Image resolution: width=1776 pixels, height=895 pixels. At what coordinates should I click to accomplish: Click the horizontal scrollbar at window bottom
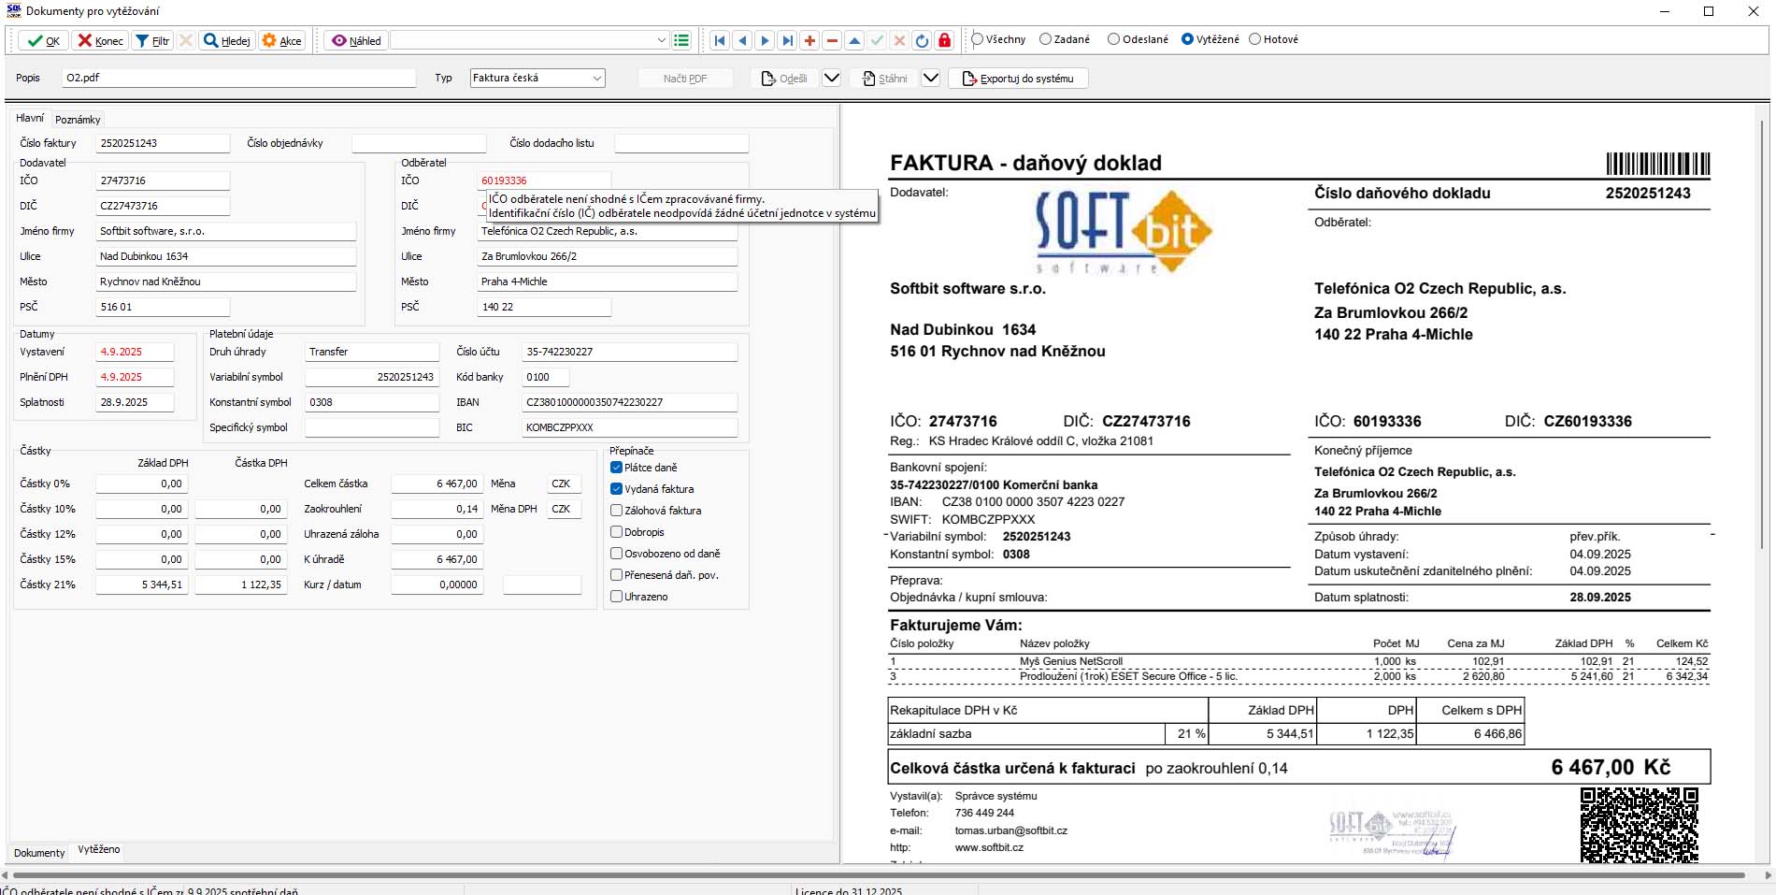(879, 875)
